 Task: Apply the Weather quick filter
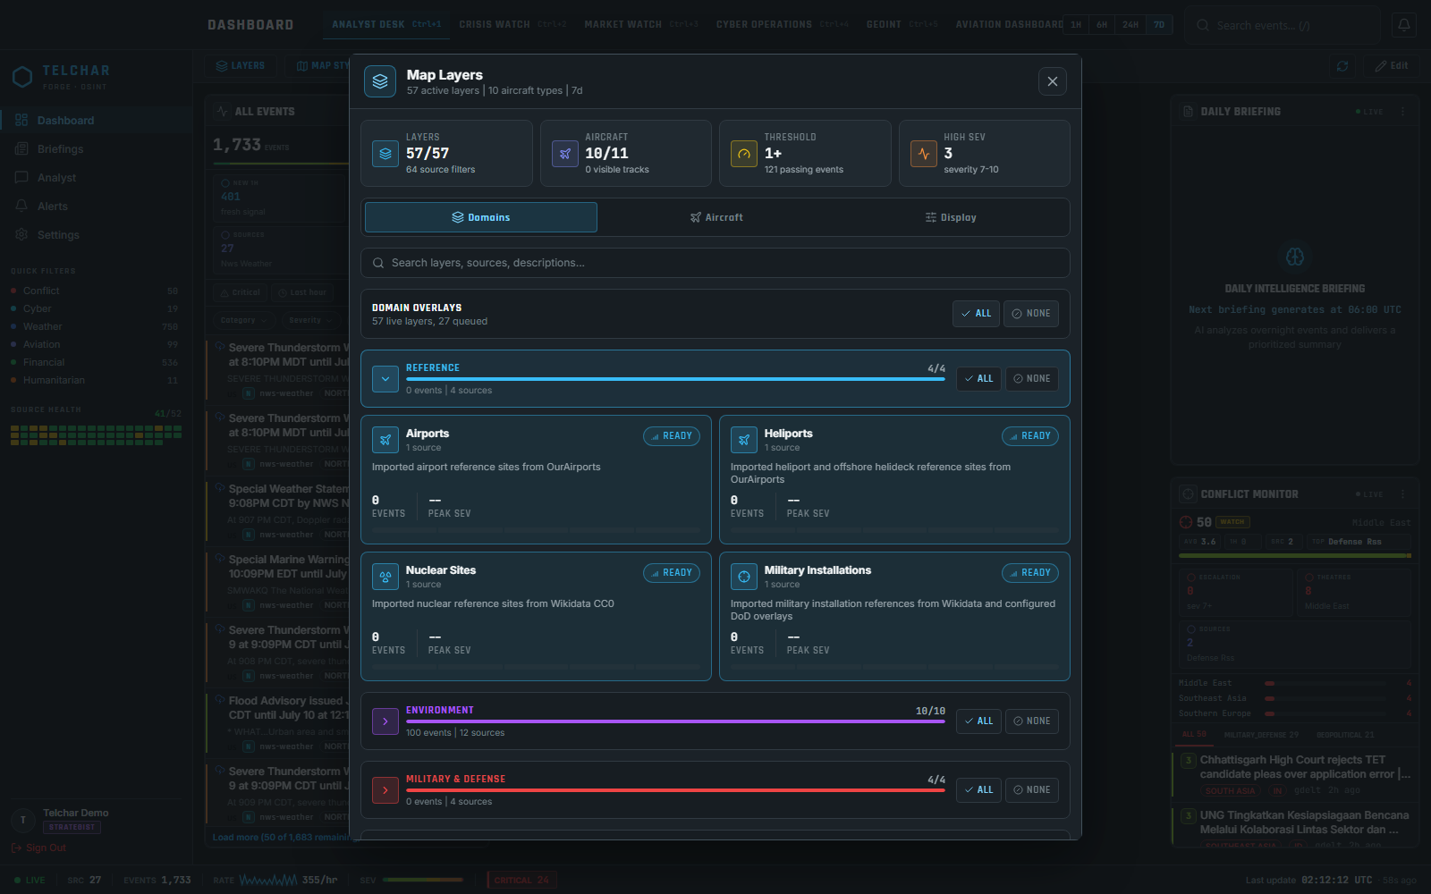click(x=94, y=326)
